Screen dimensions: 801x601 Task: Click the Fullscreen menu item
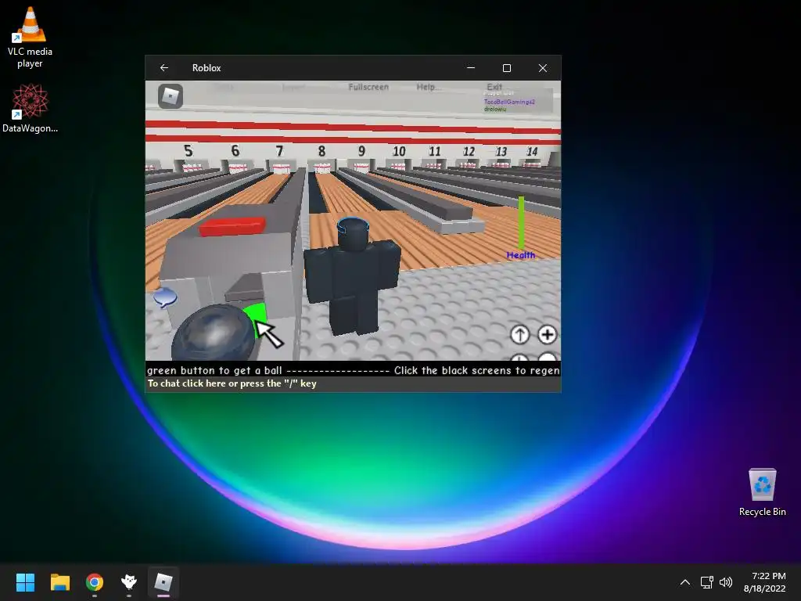pyautogui.click(x=368, y=87)
